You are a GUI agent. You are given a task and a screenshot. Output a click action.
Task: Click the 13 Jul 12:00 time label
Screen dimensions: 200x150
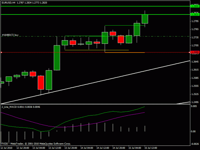pyautogui.click(x=55, y=148)
